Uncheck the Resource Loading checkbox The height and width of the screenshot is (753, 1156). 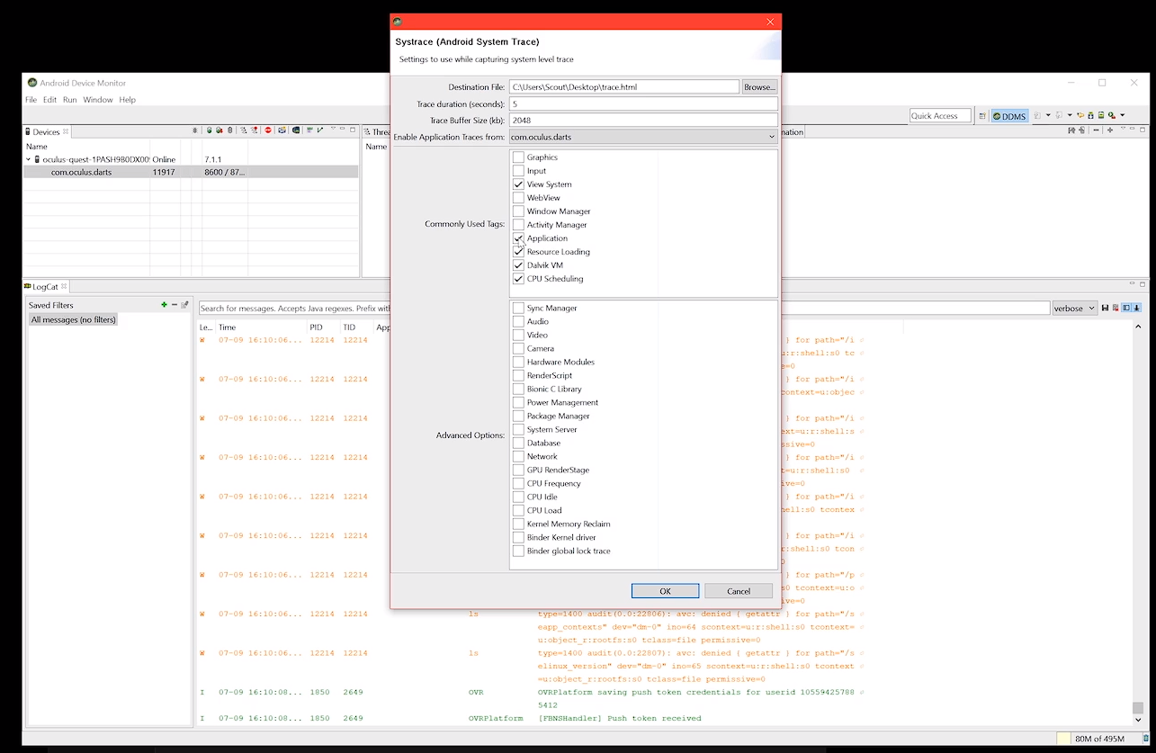pyautogui.click(x=518, y=252)
